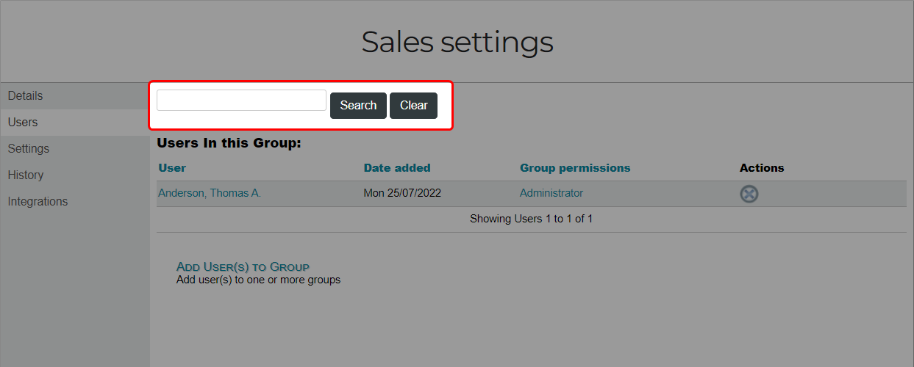
Task: Select the Users sidebar item
Action: tap(74, 123)
